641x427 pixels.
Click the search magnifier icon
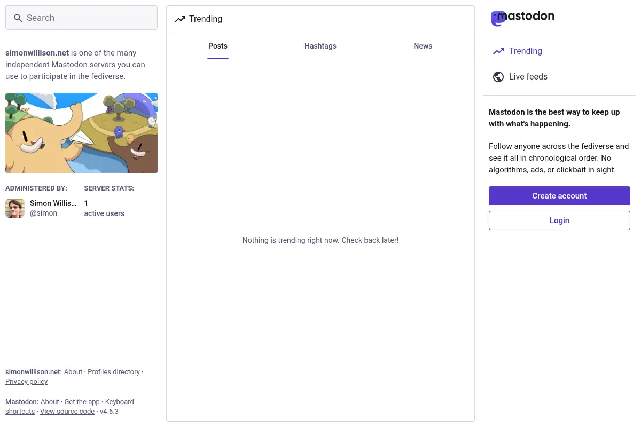(18, 18)
